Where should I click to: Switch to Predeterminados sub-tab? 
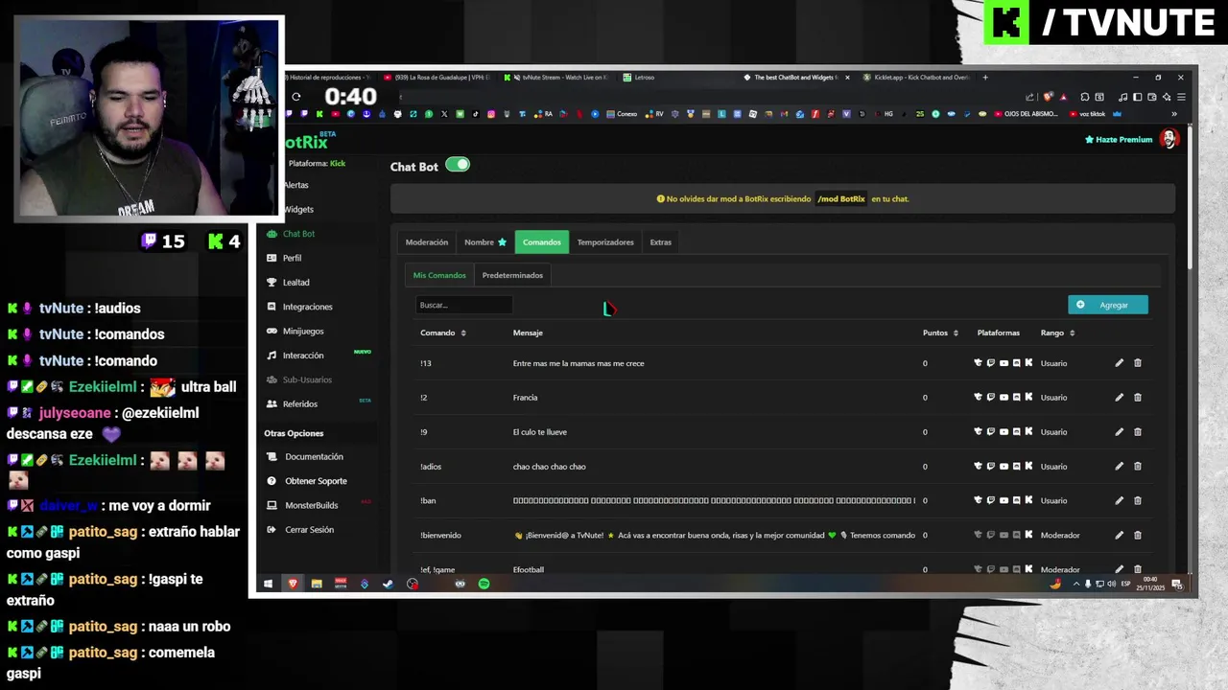pos(512,275)
